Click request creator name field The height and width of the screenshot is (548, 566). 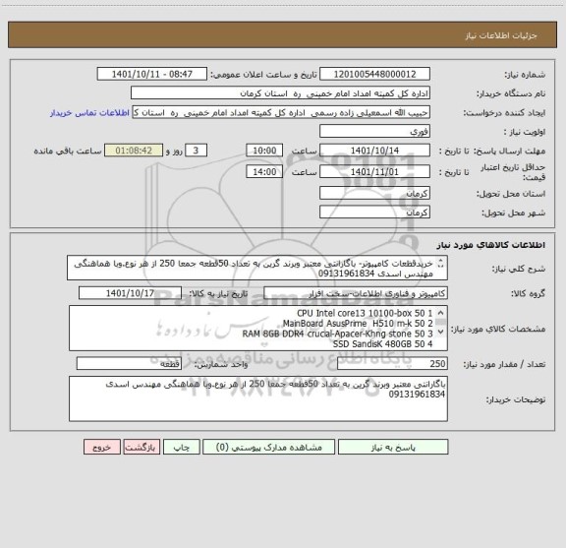click(281, 112)
